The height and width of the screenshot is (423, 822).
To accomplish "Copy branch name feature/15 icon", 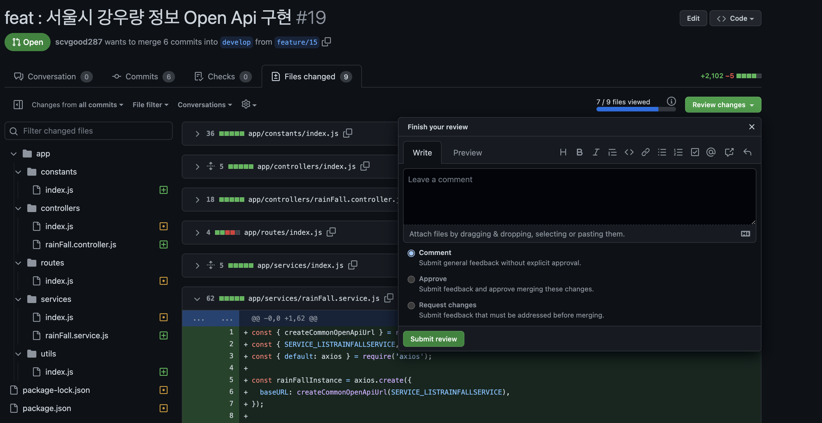I will point(326,42).
